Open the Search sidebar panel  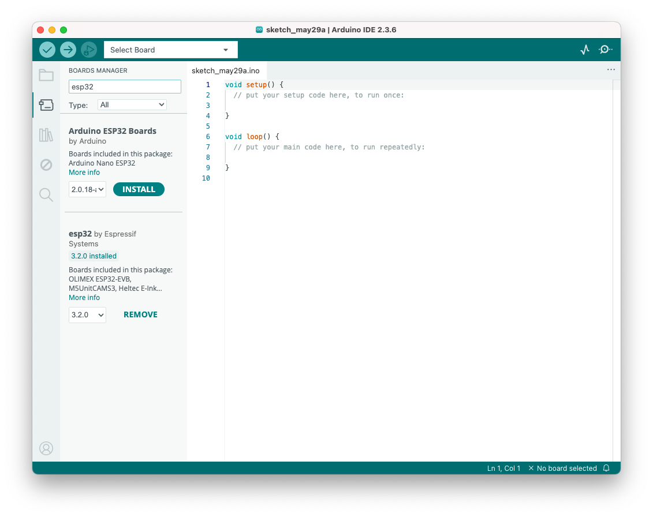tap(46, 195)
